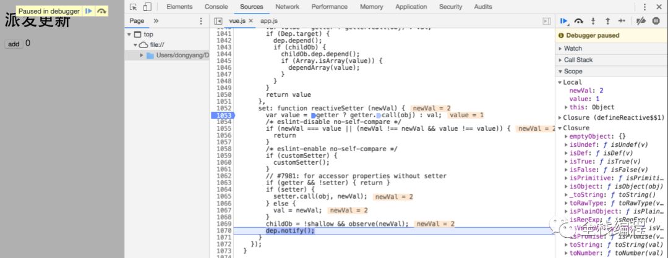This screenshot has width=668, height=258.
Task: Click the dep.notify(); code line
Action: tap(290, 231)
